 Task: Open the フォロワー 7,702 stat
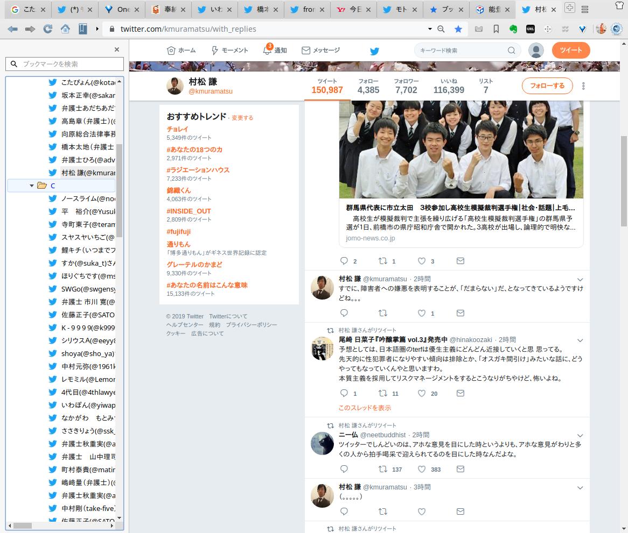pos(406,86)
